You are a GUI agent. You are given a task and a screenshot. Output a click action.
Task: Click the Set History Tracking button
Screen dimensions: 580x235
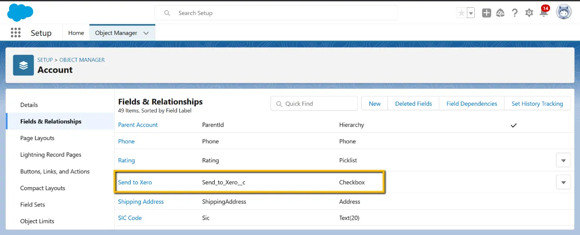pos(537,103)
